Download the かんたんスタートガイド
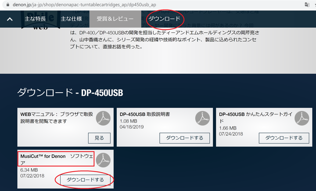This screenshot has height=191, width=316. pos(284,138)
